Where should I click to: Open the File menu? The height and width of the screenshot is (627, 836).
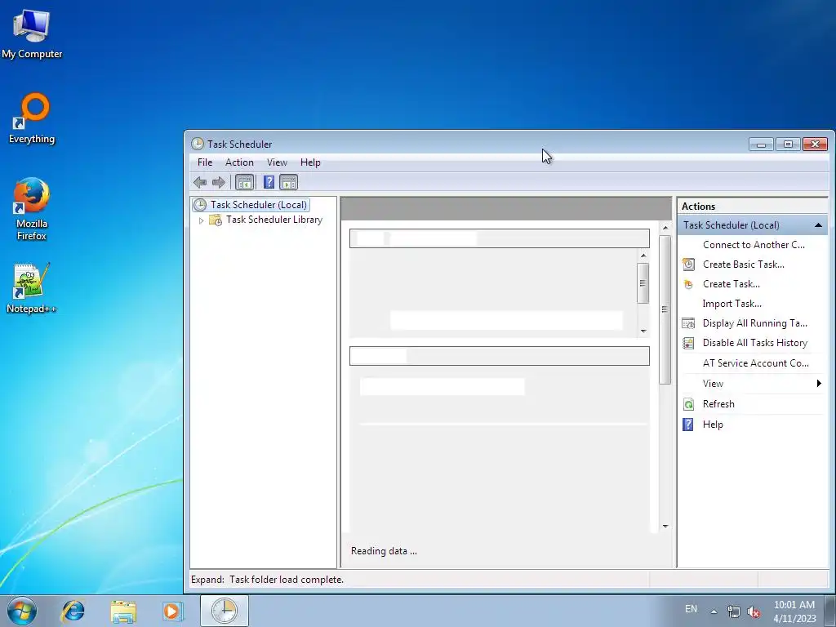[x=205, y=162]
